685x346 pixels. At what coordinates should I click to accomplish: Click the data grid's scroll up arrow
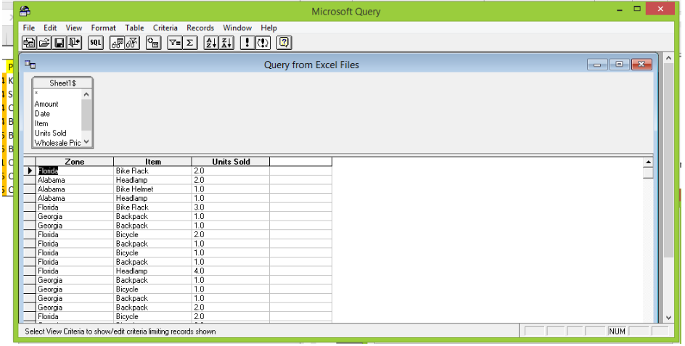click(x=648, y=162)
